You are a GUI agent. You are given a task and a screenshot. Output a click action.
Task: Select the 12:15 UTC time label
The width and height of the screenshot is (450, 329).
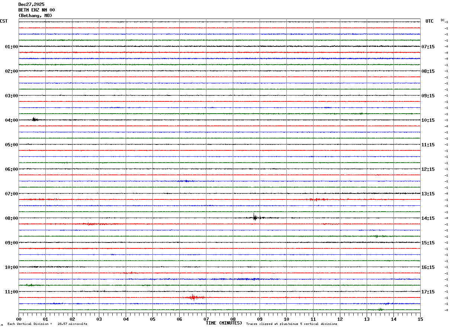coord(428,169)
